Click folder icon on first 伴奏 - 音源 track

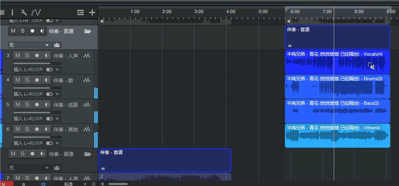click(88, 31)
